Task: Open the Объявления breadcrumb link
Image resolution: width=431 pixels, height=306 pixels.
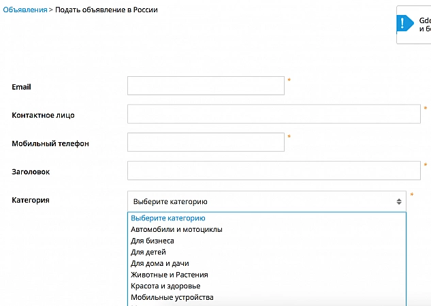Action: point(24,10)
